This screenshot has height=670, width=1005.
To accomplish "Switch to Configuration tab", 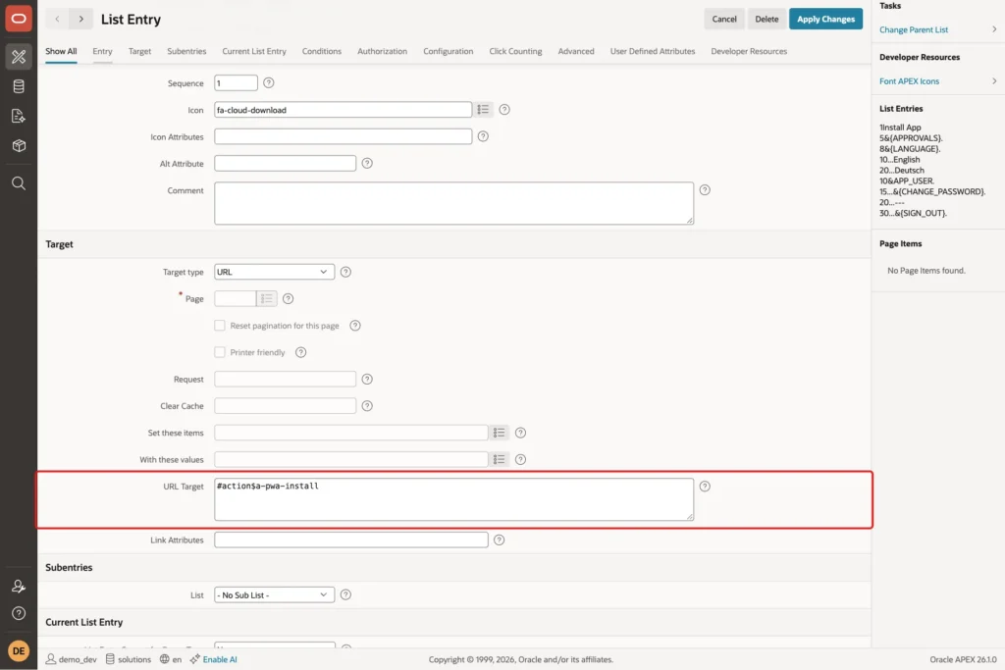I will click(448, 51).
